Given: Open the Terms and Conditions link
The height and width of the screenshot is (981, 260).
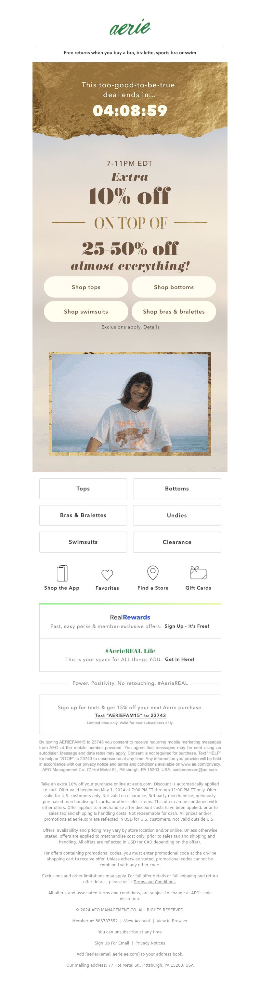Looking at the screenshot, I should (154, 882).
